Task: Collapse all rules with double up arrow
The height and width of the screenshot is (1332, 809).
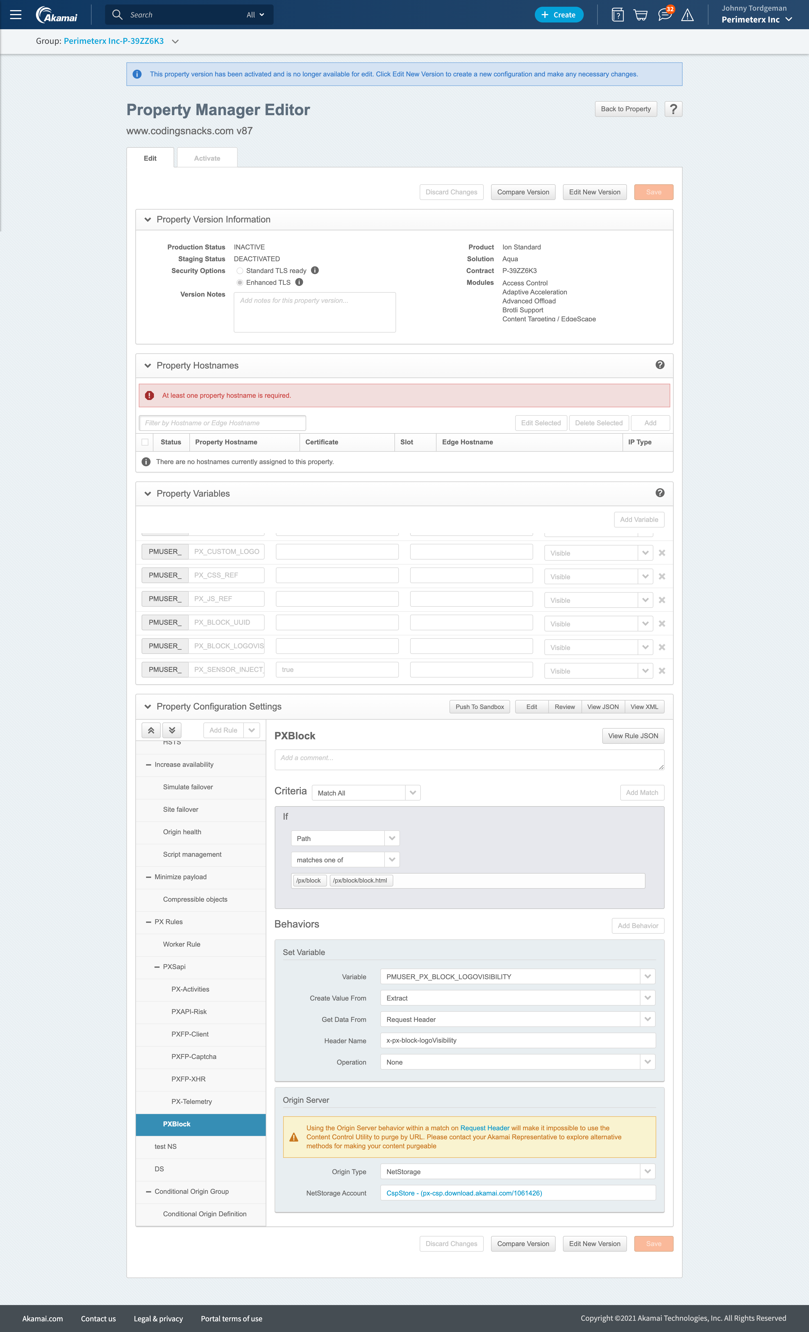Action: [x=151, y=730]
